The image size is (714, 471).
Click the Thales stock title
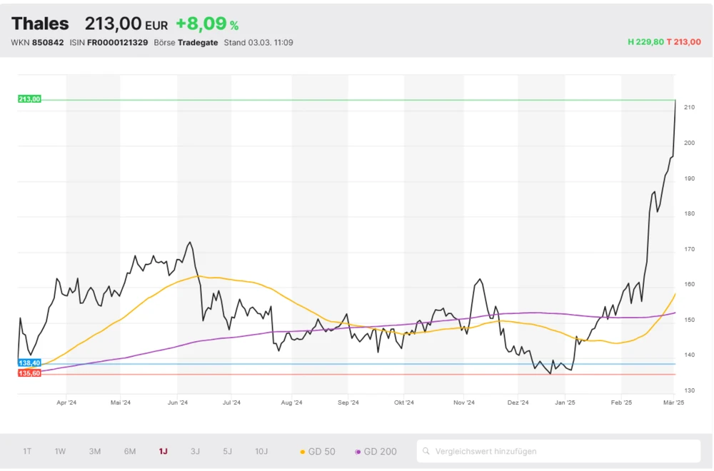click(40, 24)
